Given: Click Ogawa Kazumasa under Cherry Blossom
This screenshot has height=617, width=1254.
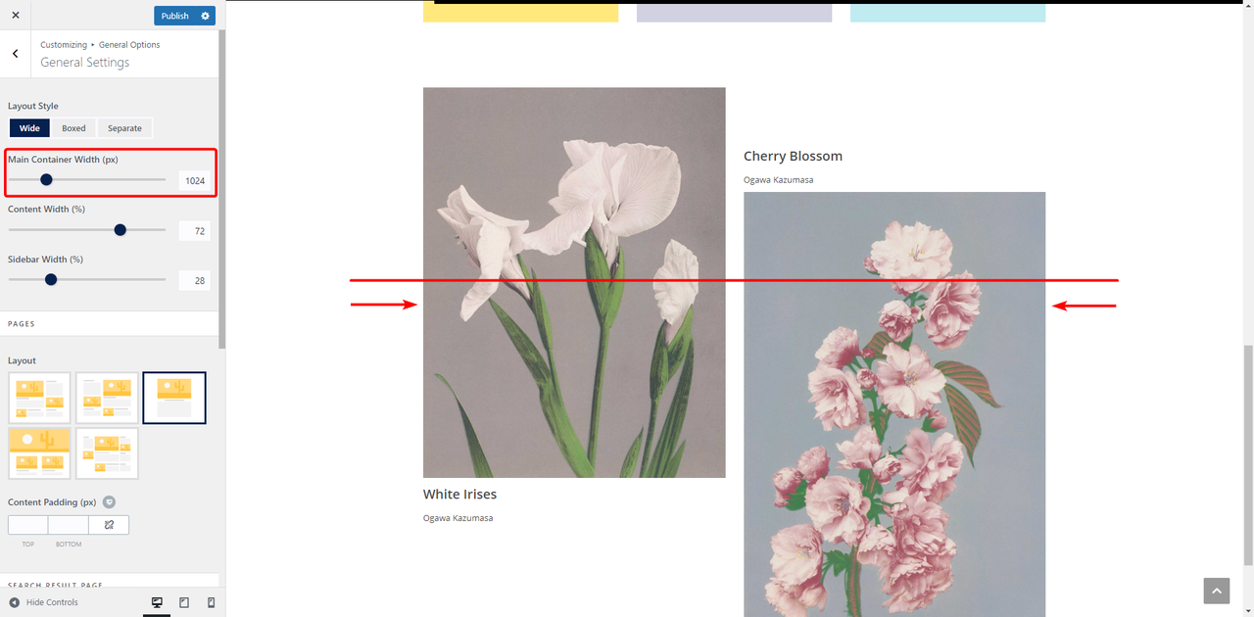Looking at the screenshot, I should click(x=778, y=180).
